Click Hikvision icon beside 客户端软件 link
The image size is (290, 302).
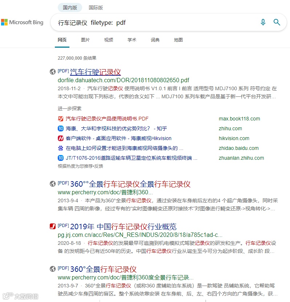pos(61,138)
